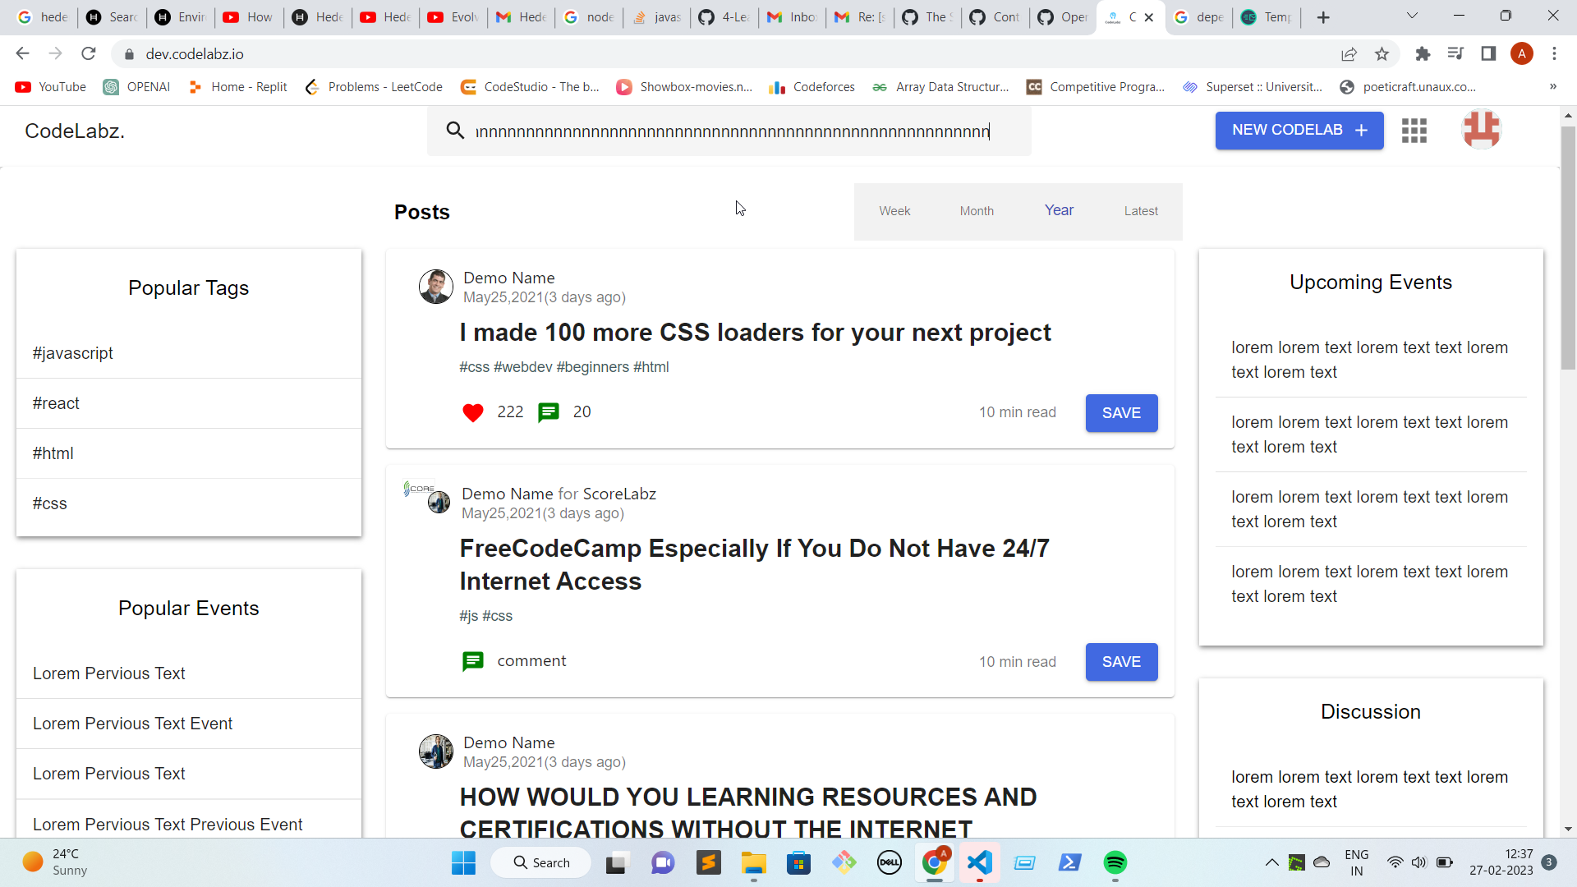The height and width of the screenshot is (887, 1577).
Task: Expand the hidden bookmarks chevron
Action: click(x=1553, y=86)
